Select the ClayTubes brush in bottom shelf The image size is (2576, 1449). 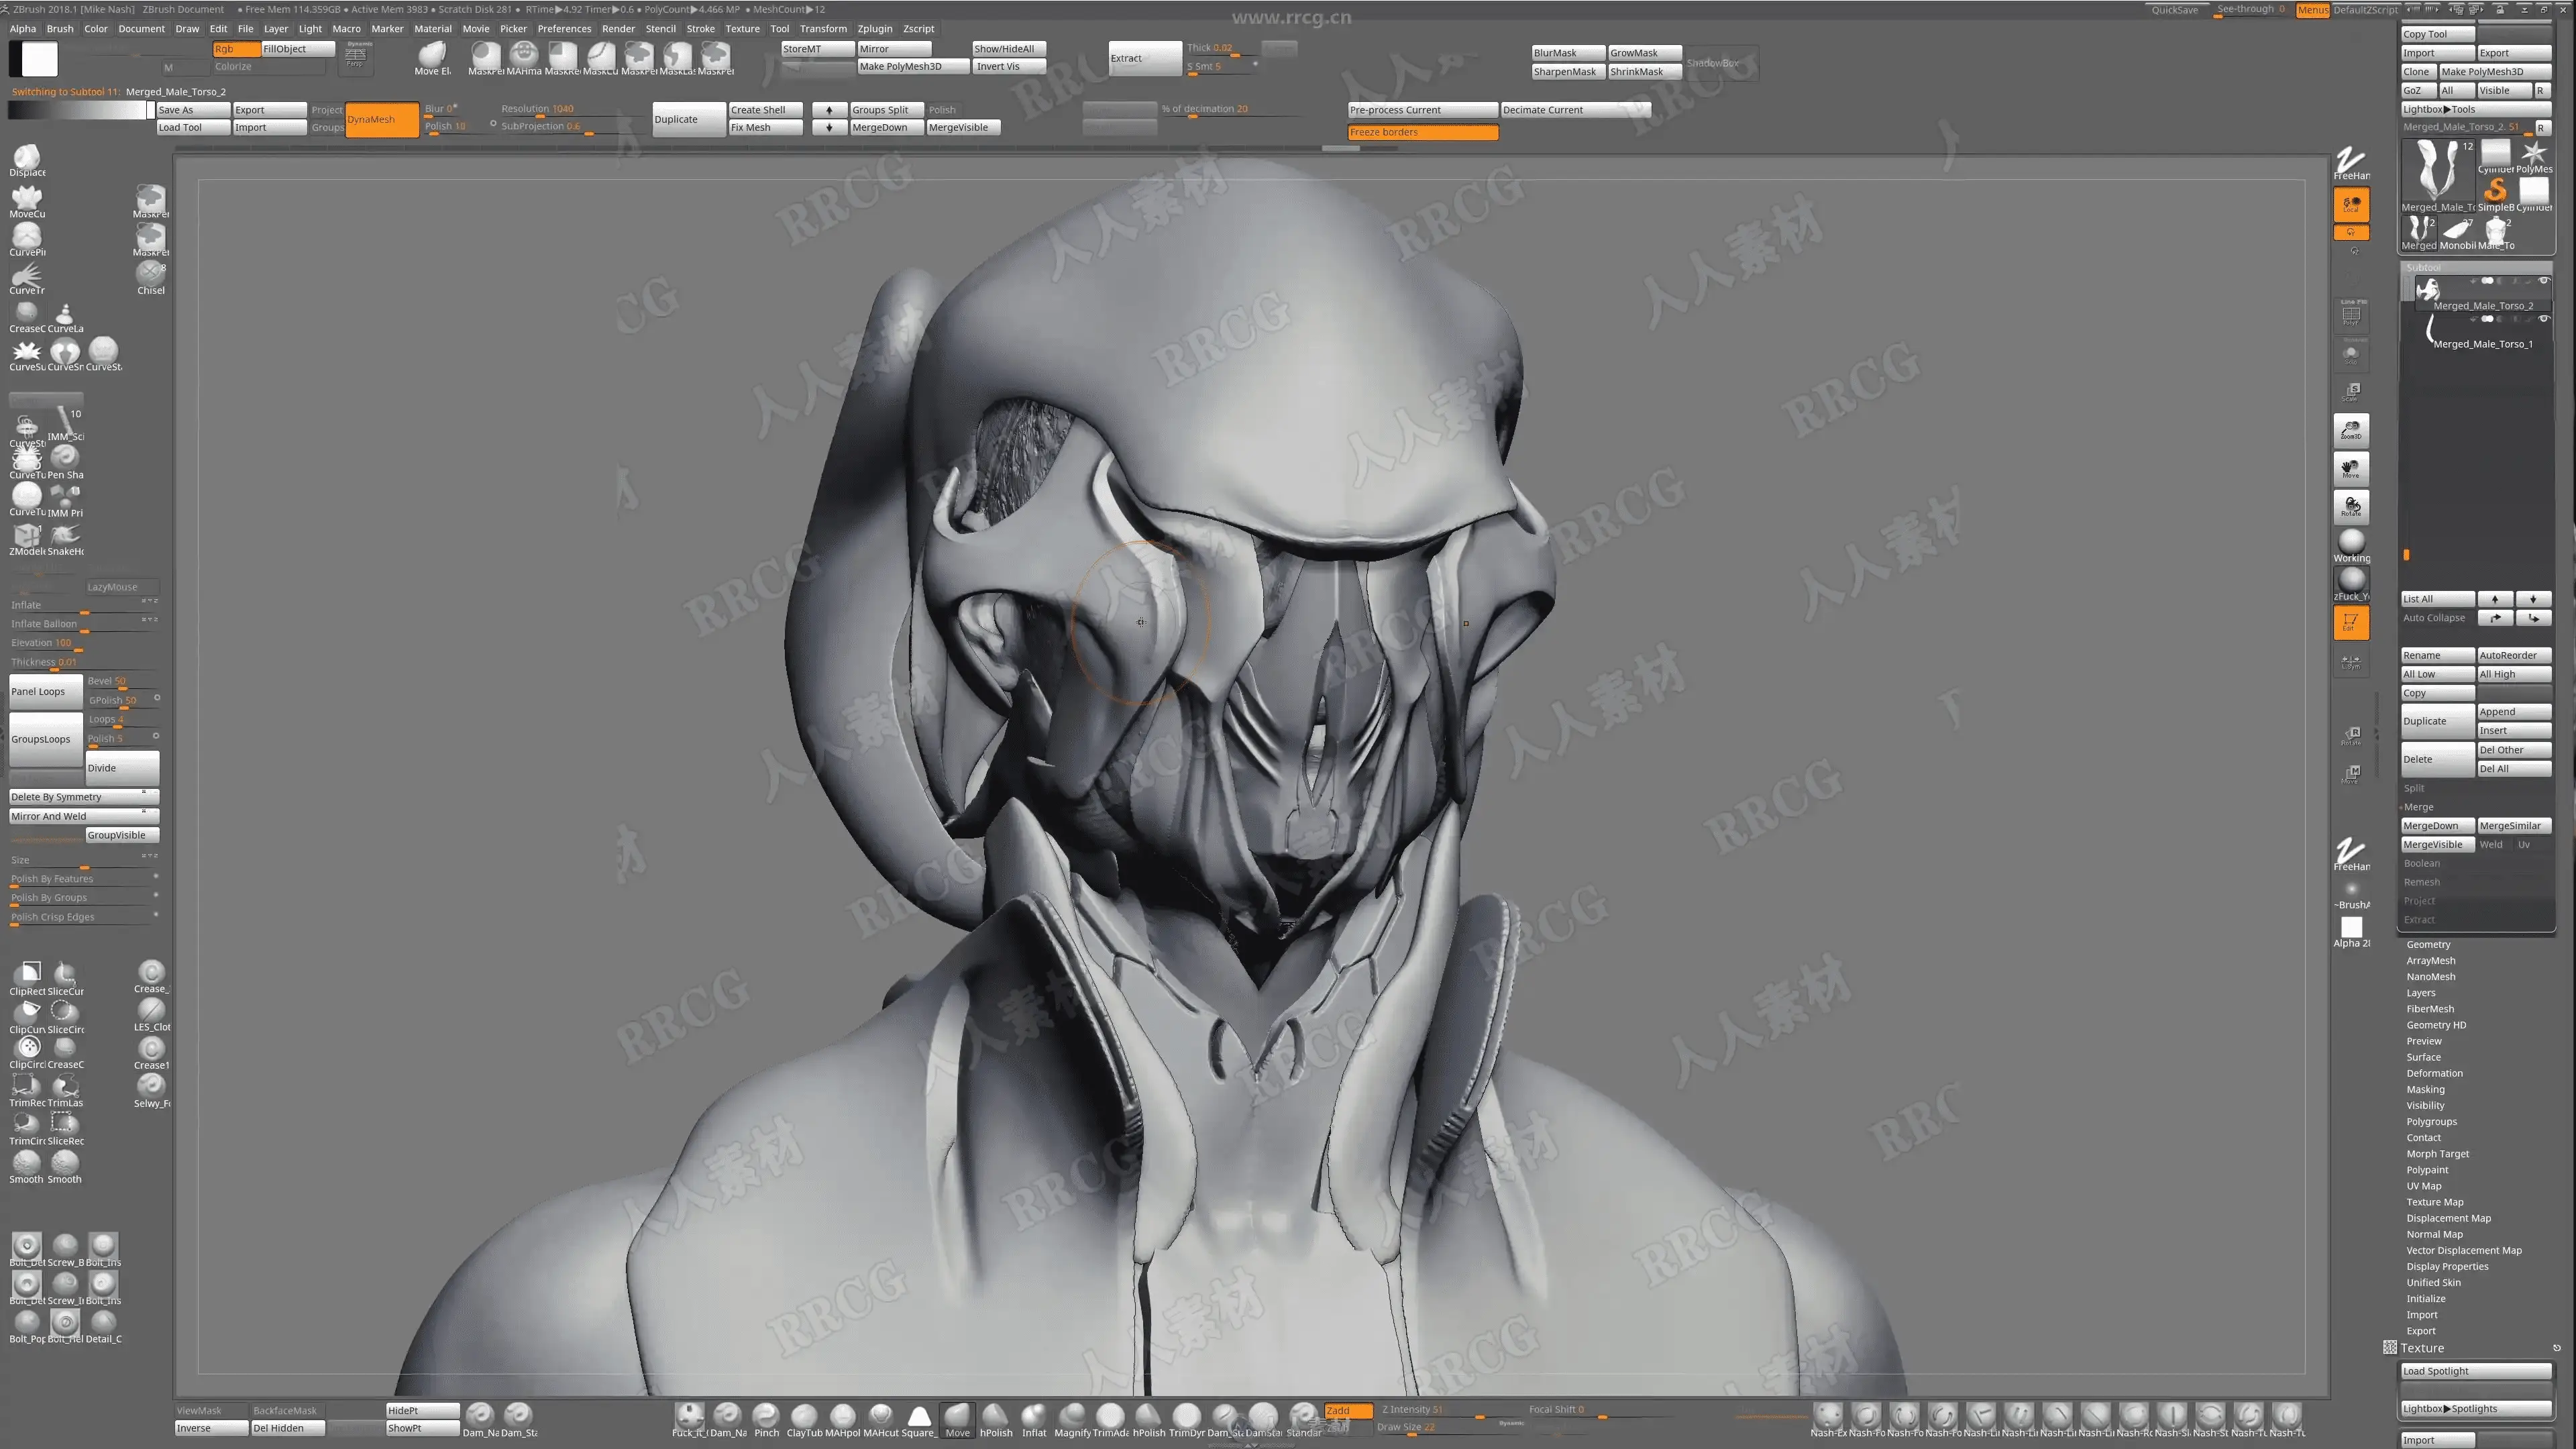tap(804, 1416)
